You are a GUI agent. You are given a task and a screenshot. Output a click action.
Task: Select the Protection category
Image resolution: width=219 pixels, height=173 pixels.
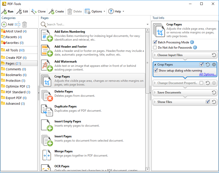[19, 81]
